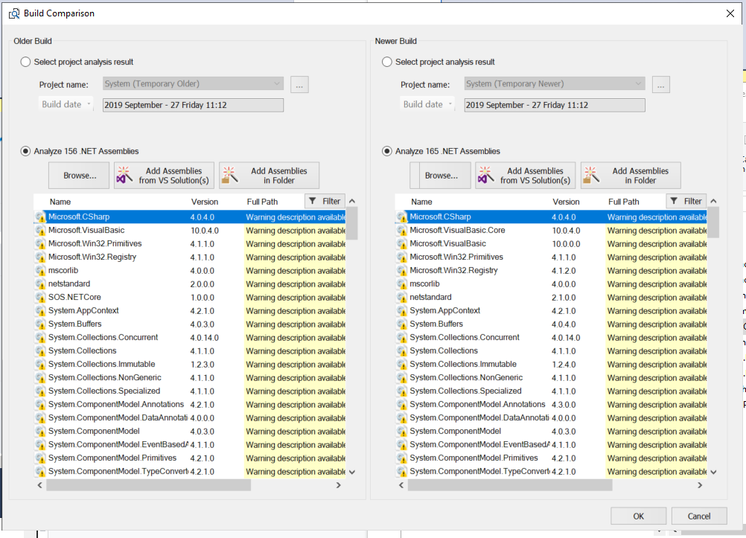Click down arrow of older list scrollbar
Viewport: 746px width, 538px height.
coord(352,473)
